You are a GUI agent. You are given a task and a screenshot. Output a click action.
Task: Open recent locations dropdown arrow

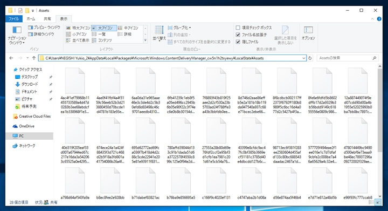pyautogui.click(x=27, y=58)
